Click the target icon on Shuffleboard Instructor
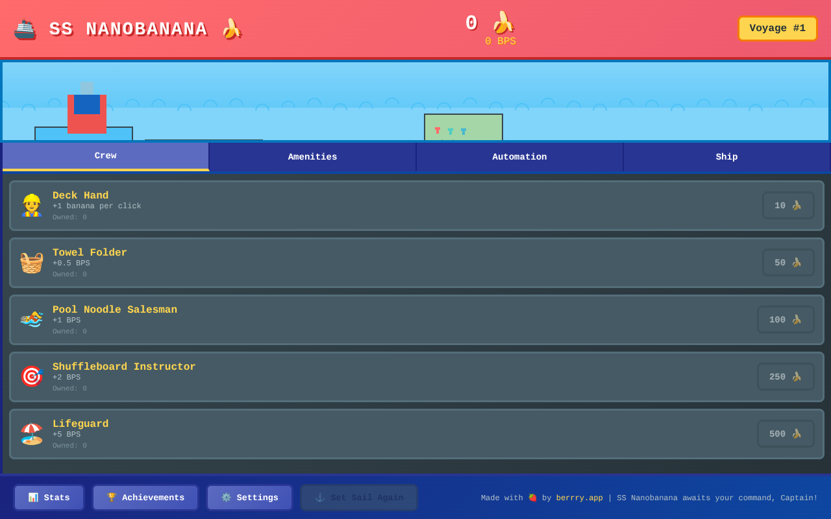Screen dimensions: 831x519 click(31, 376)
